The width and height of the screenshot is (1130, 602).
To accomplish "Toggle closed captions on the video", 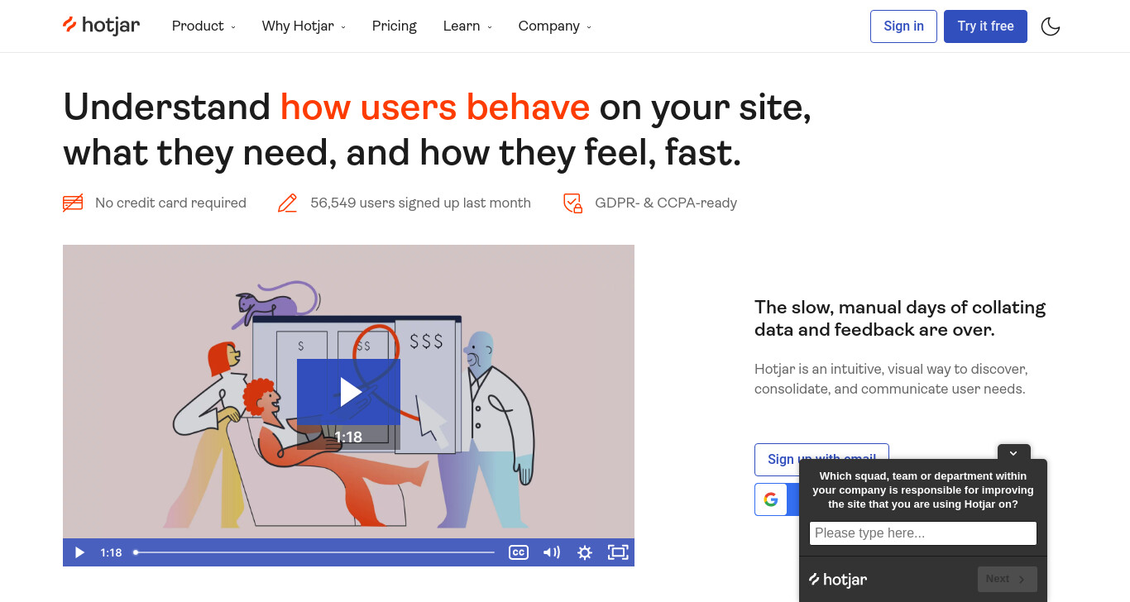I will [519, 552].
